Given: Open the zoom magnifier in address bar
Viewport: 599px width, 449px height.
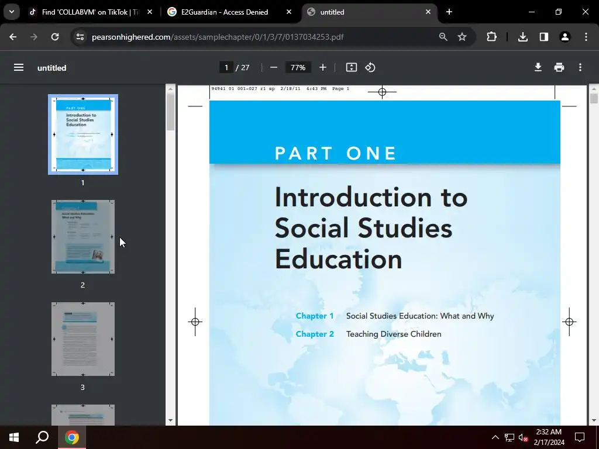Looking at the screenshot, I should pyautogui.click(x=443, y=37).
